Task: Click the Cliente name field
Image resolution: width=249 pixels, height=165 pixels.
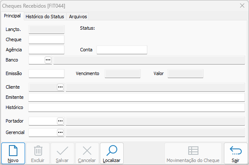Action: [x=156, y=87]
